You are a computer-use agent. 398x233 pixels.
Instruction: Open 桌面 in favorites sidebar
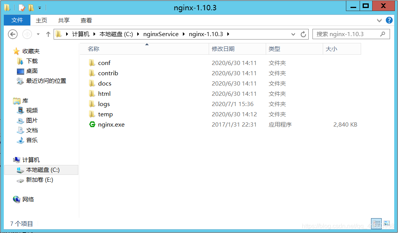tap(32, 71)
